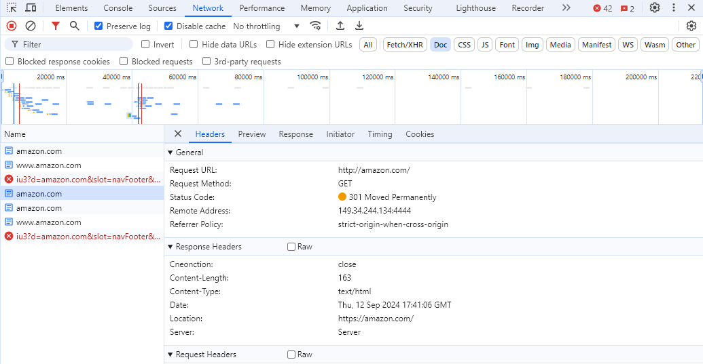
Task: Filter requests by Media
Action: point(560,45)
